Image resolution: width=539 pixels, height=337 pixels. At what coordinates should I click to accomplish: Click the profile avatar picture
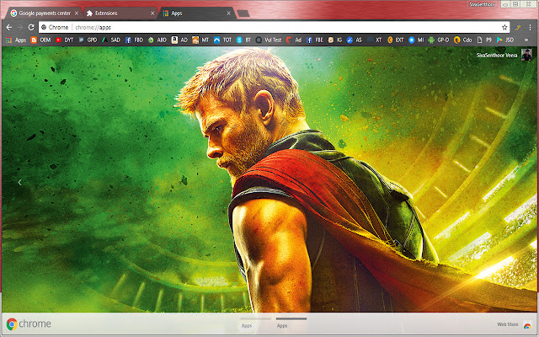(526, 55)
